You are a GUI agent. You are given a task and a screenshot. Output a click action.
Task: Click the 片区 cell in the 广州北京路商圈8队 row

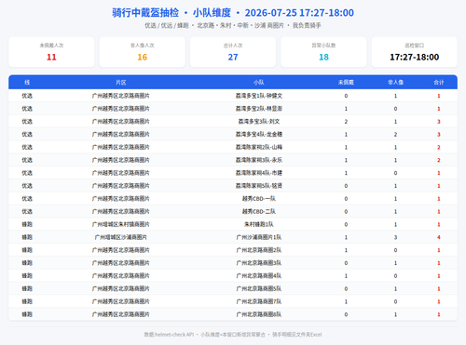(x=121, y=314)
